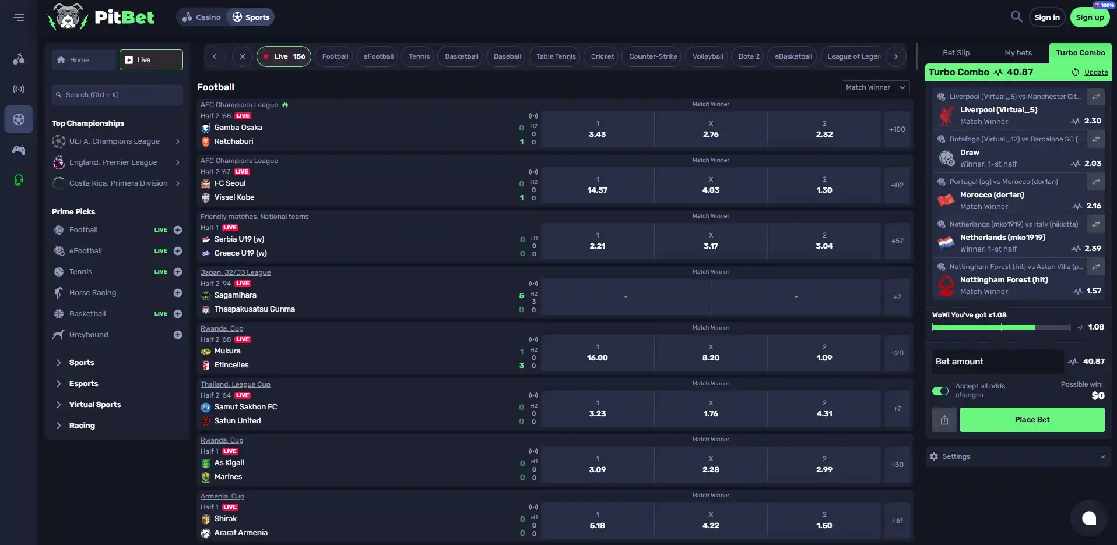Swap the Netherlands vs Italy selection
1117x545 pixels.
1096,224
